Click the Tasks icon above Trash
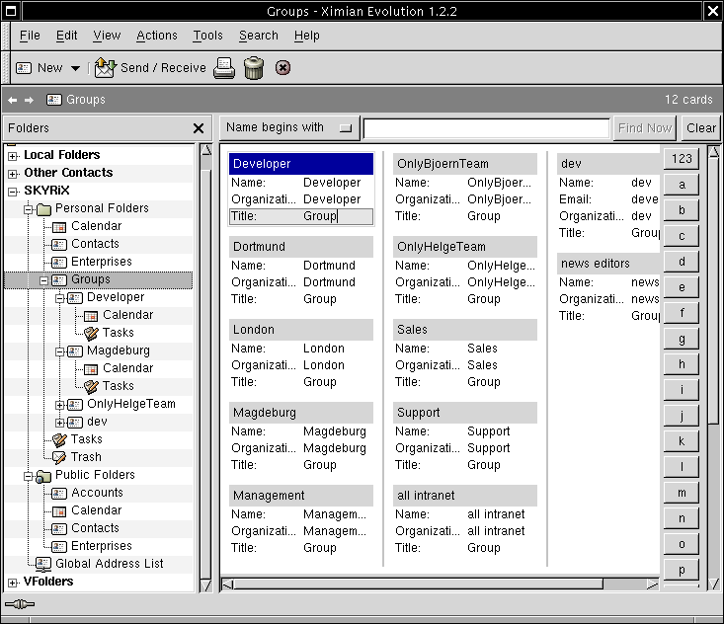The image size is (724, 624). click(x=59, y=439)
